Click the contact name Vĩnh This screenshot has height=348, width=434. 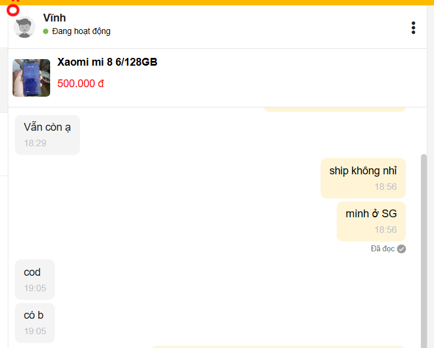tap(54, 18)
